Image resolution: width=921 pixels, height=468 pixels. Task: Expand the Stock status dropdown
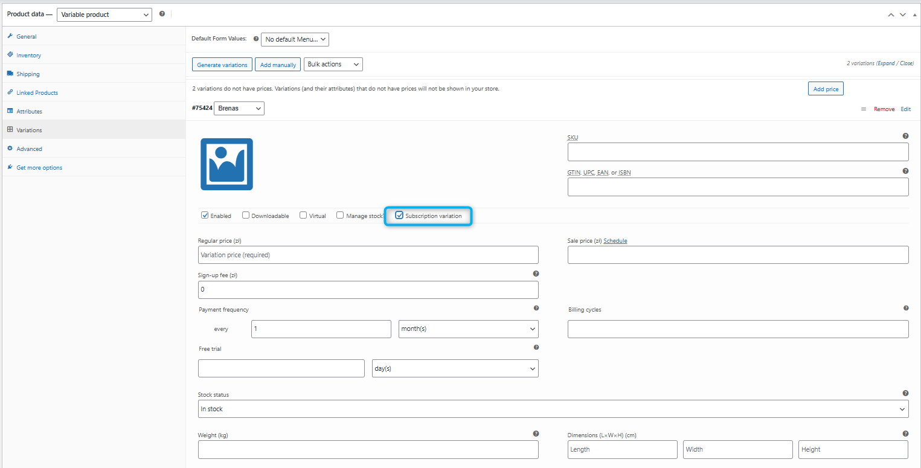click(x=553, y=409)
